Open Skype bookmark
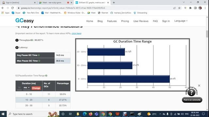Image resolution: width=209 pixels, height=117 pixels. pyautogui.click(x=16, y=13)
